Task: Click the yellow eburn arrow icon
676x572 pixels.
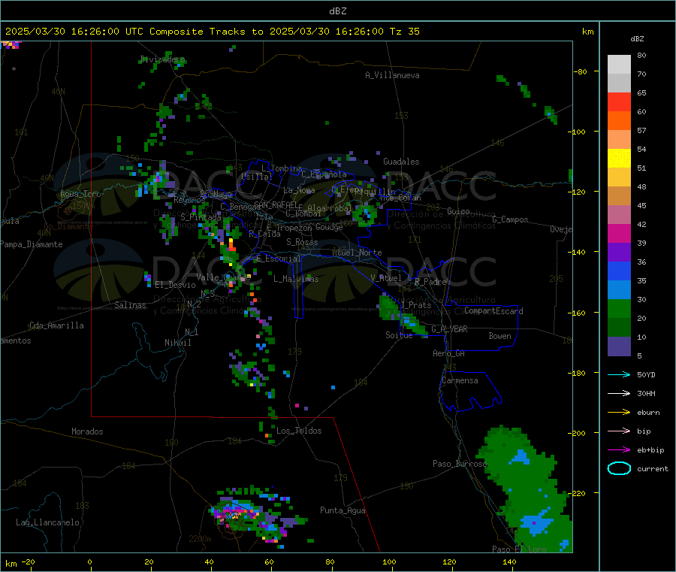Action: [x=619, y=413]
